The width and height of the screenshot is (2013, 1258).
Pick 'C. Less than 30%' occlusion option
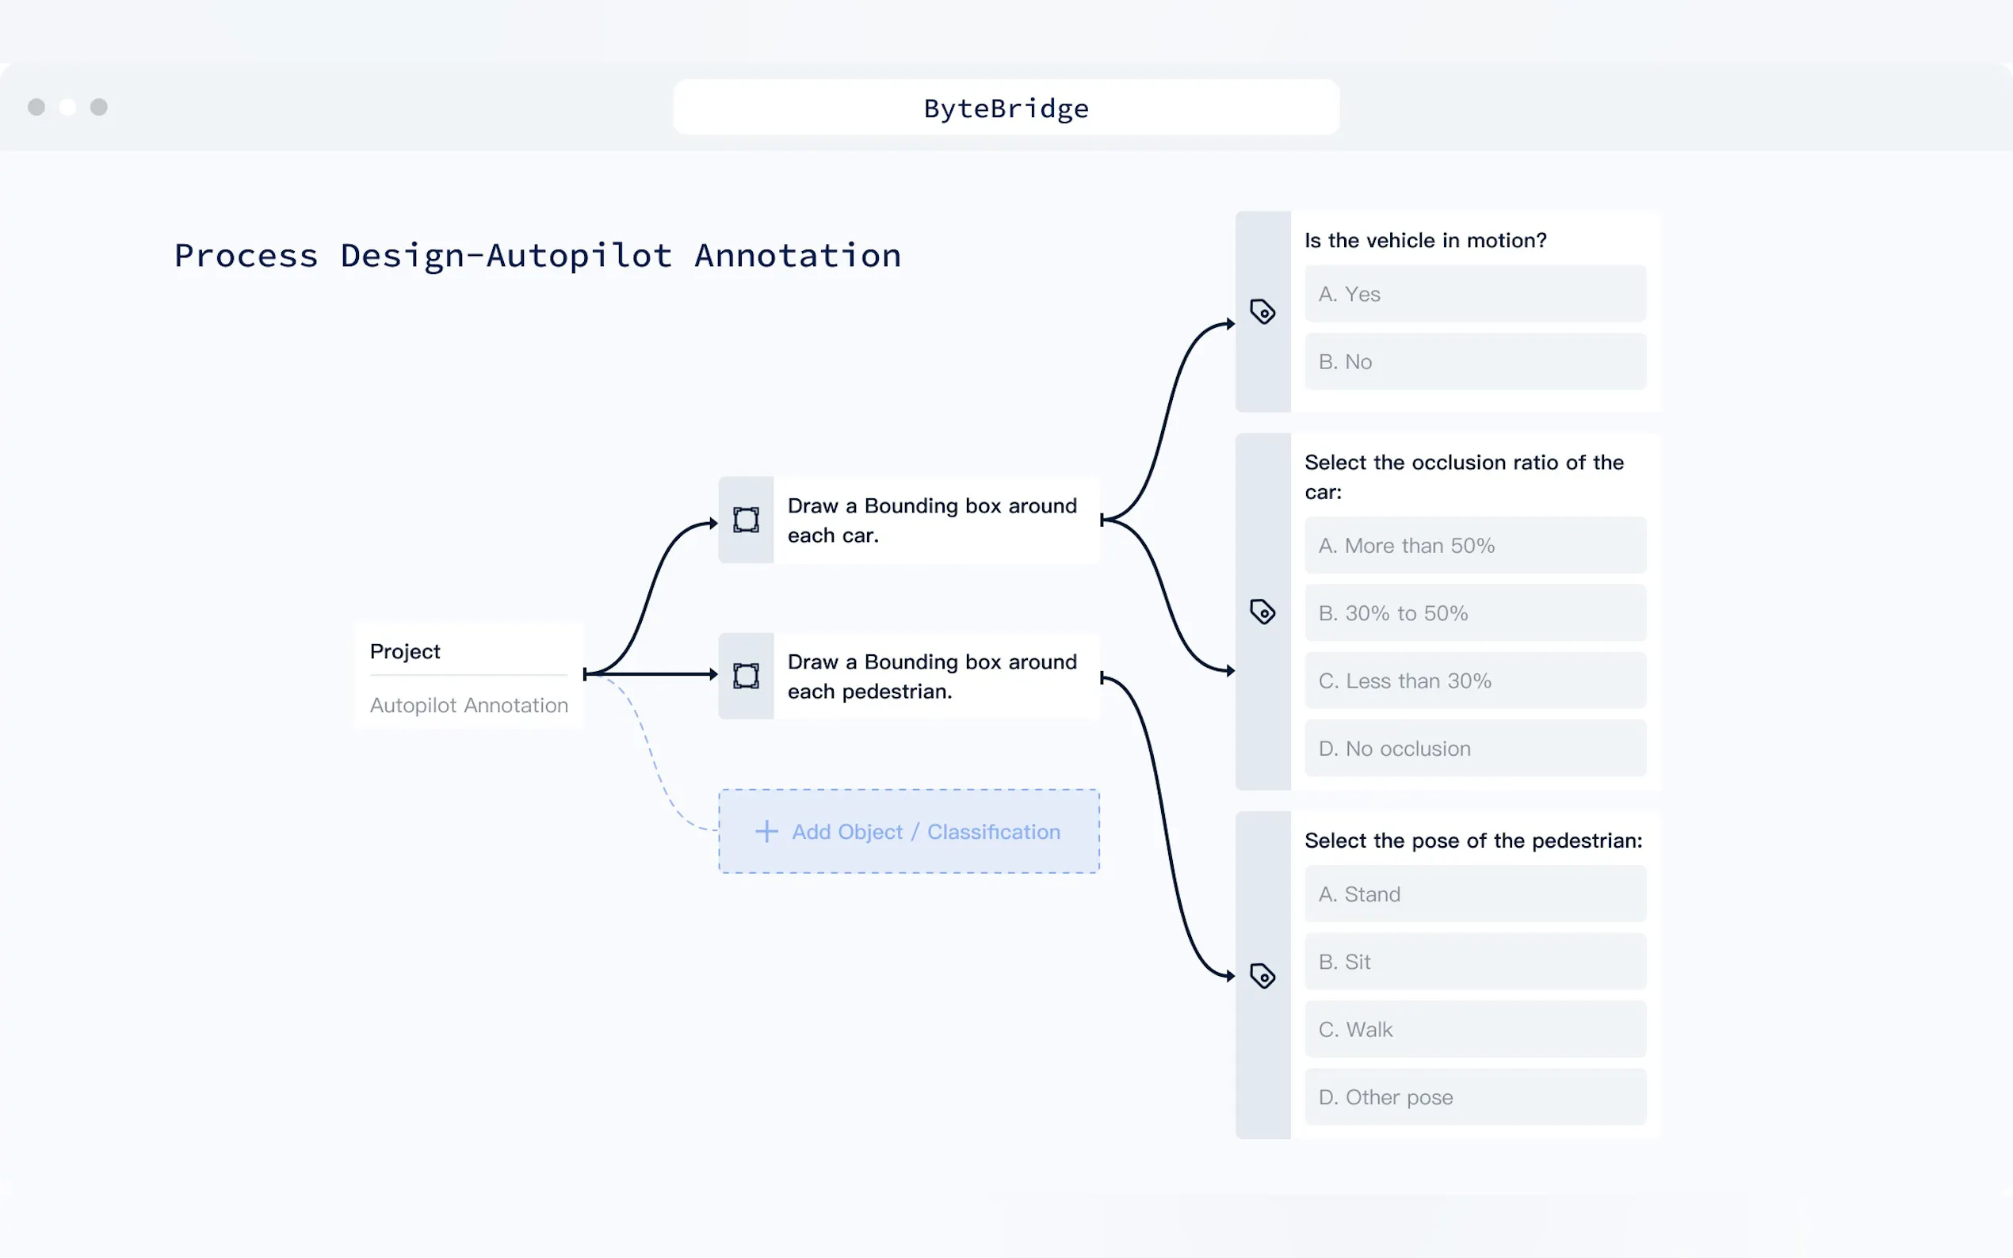1475,680
